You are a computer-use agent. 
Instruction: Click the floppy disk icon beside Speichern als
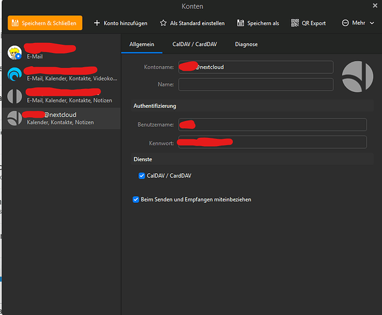pos(241,23)
